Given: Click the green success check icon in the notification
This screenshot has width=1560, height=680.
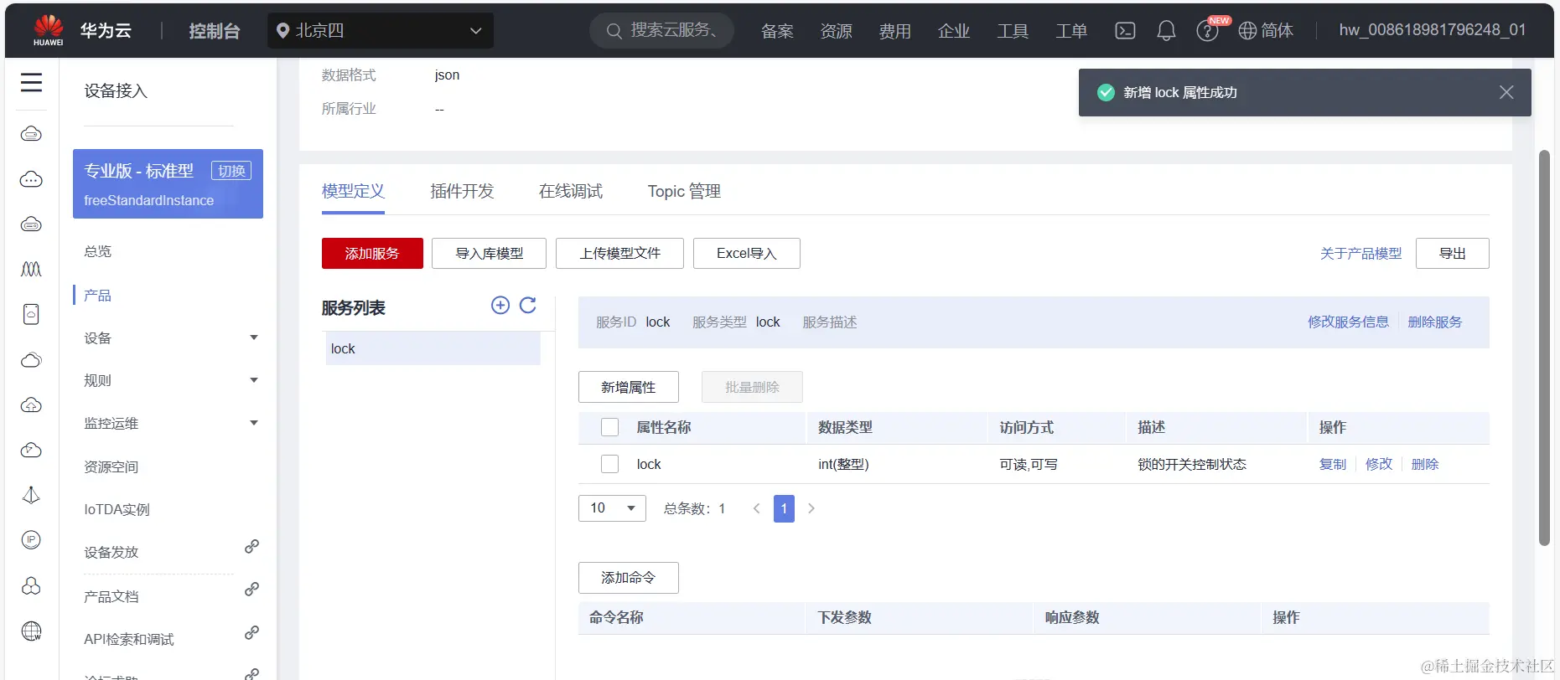Looking at the screenshot, I should tap(1106, 92).
